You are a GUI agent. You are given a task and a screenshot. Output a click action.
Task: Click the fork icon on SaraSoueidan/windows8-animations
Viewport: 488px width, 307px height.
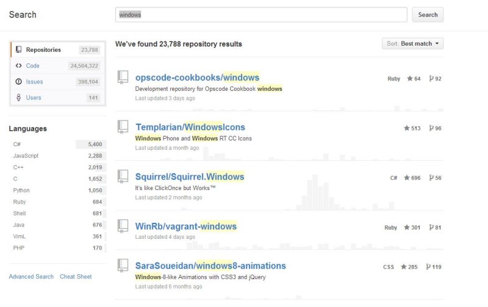click(428, 267)
